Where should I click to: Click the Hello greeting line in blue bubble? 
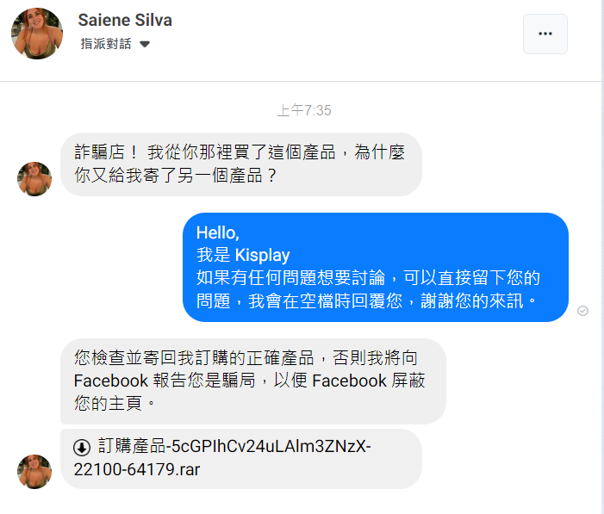pos(218,233)
